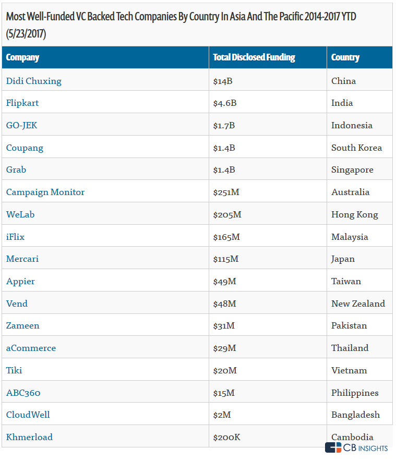Viewport: 396px width, 461px height.
Task: Open the Didi Chuxing company link
Action: point(34,81)
